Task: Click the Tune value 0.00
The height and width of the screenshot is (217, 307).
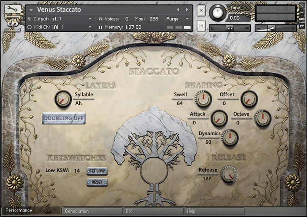Action: [235, 18]
